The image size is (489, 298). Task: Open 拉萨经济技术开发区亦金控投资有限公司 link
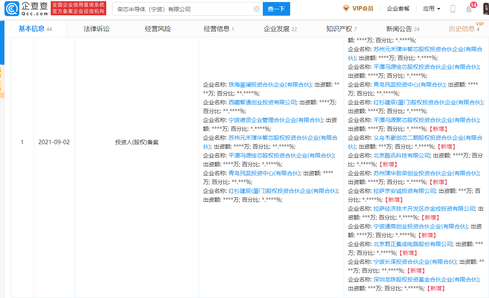(x=424, y=209)
